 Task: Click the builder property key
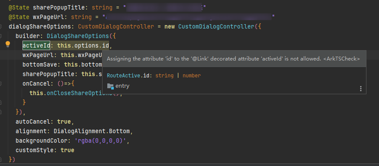28,36
